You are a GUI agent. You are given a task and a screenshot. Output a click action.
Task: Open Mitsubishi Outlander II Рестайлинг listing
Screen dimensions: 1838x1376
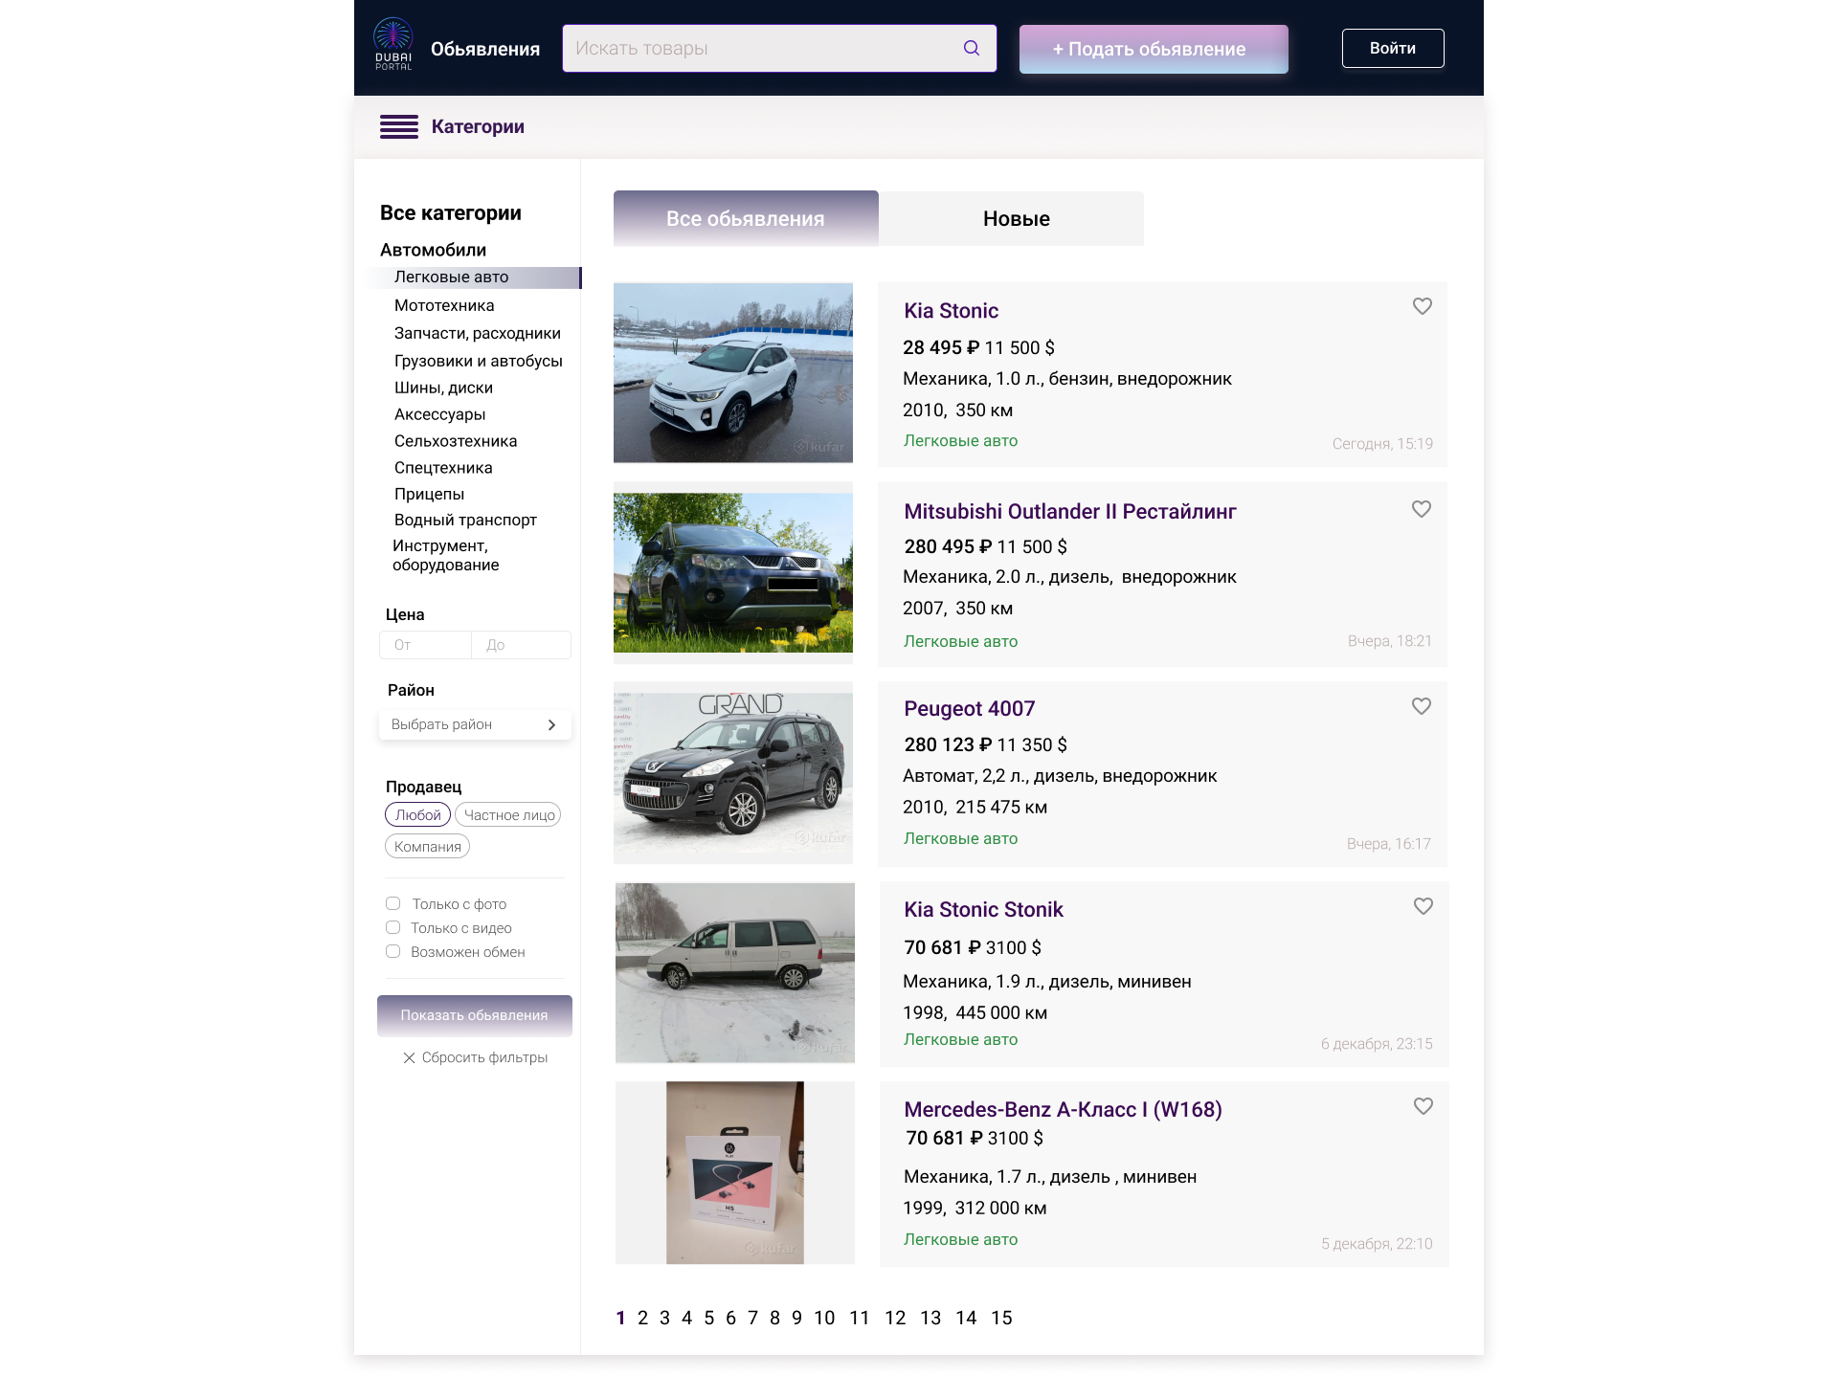[x=1070, y=512]
